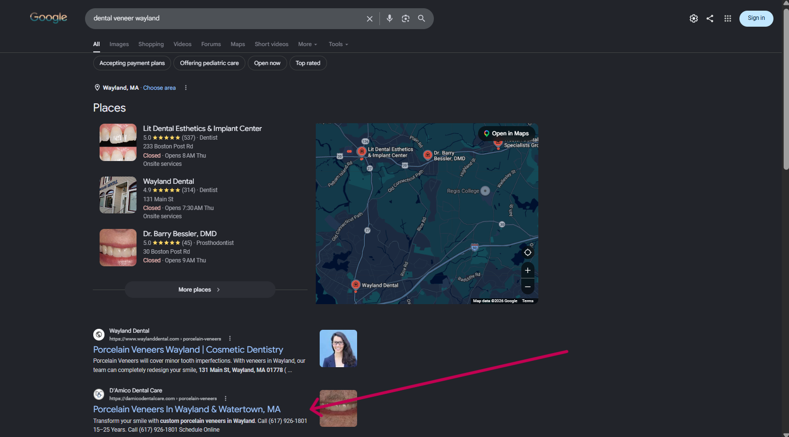Screen dimensions: 789x437
Task: Toggle Offering pediatric care filter
Action: (x=209, y=63)
